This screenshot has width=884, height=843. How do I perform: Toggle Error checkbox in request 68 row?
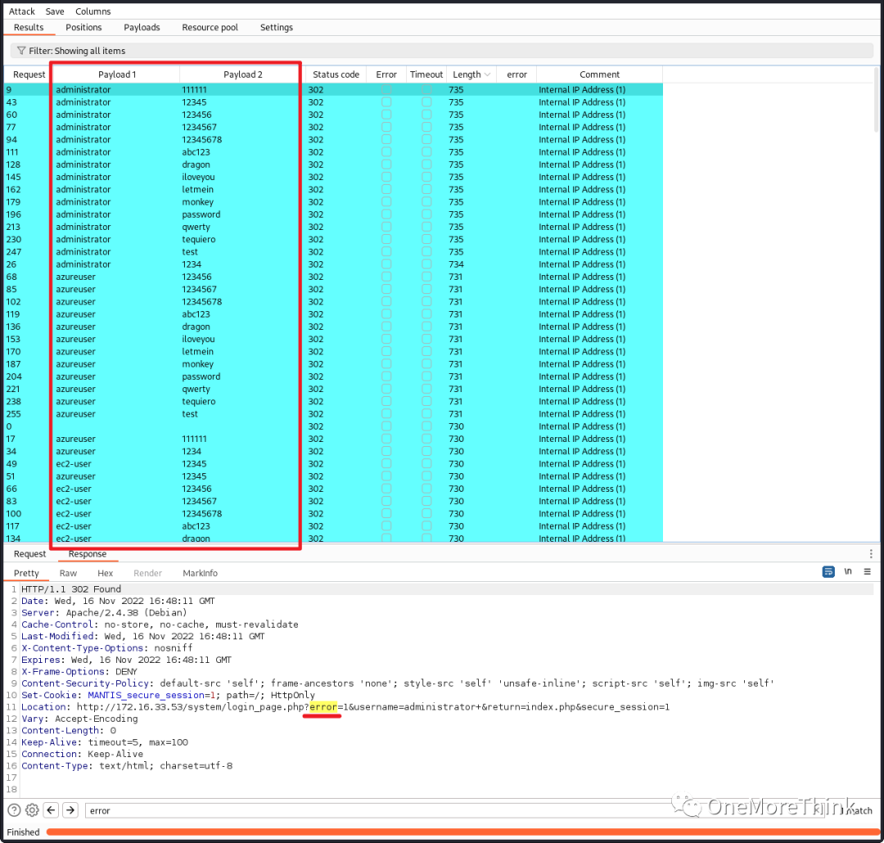coord(386,277)
